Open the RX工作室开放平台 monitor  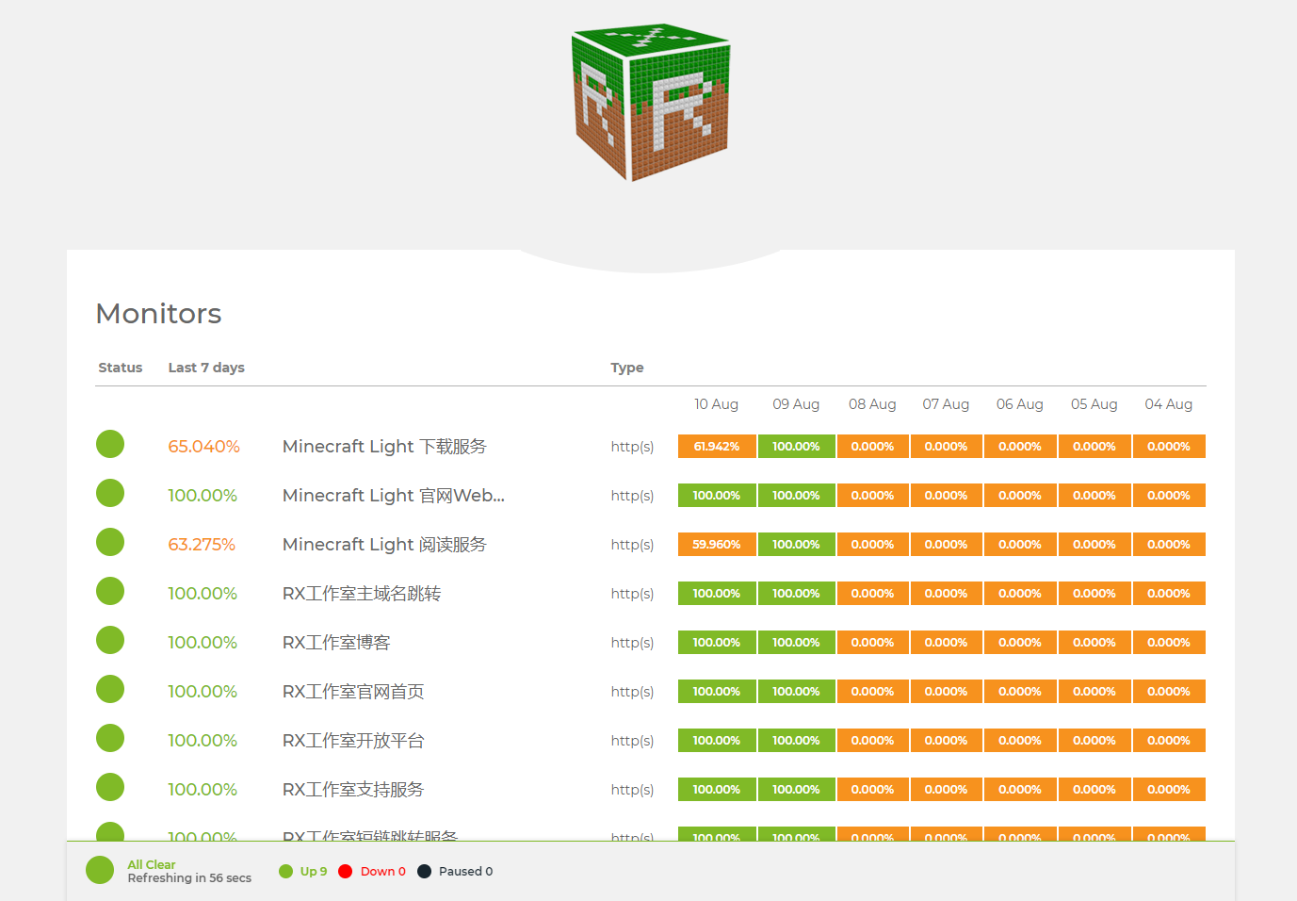tap(353, 741)
